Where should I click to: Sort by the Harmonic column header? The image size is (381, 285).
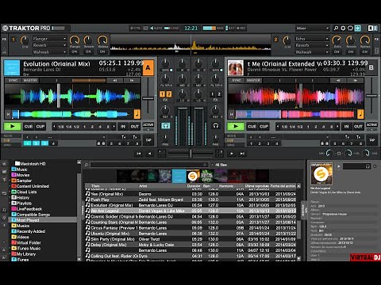click(x=226, y=186)
